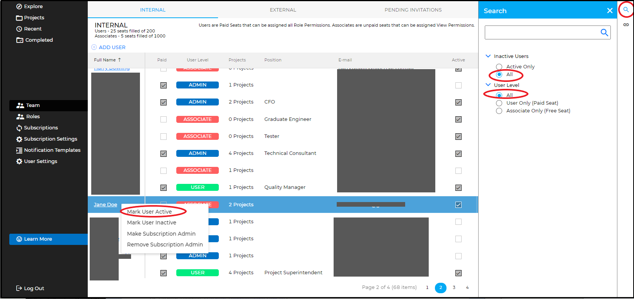Collapse the Inactive Users filter section
The image size is (634, 299).
(x=488, y=56)
